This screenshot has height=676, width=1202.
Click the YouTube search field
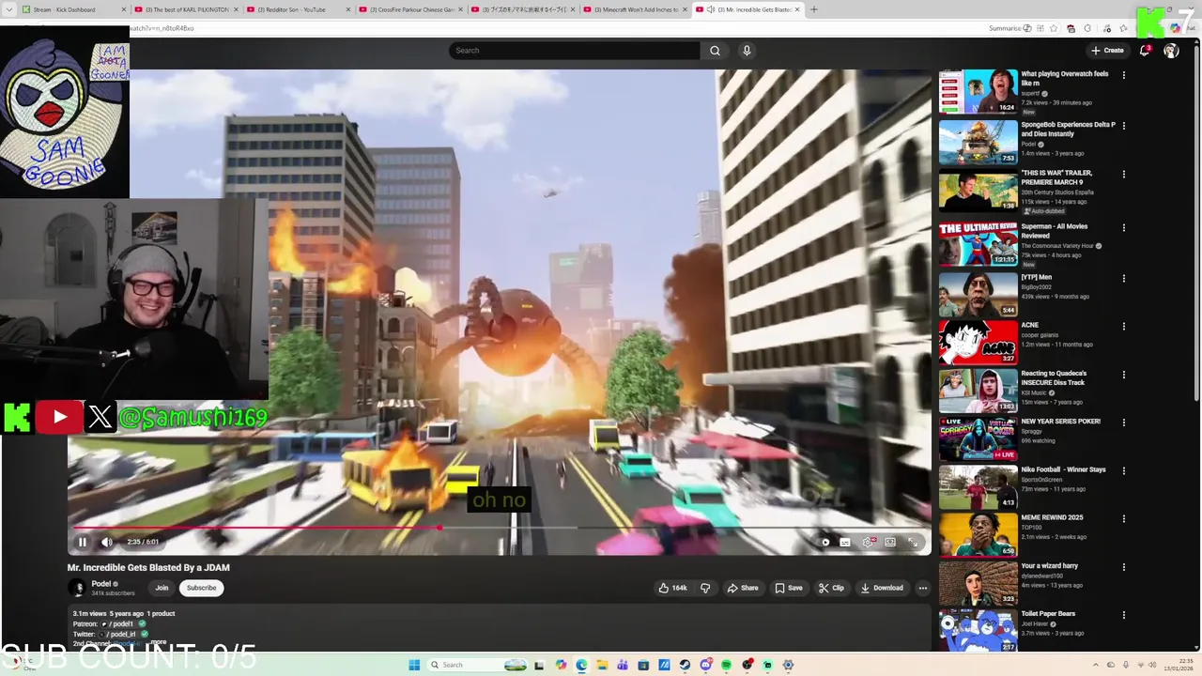point(575,51)
